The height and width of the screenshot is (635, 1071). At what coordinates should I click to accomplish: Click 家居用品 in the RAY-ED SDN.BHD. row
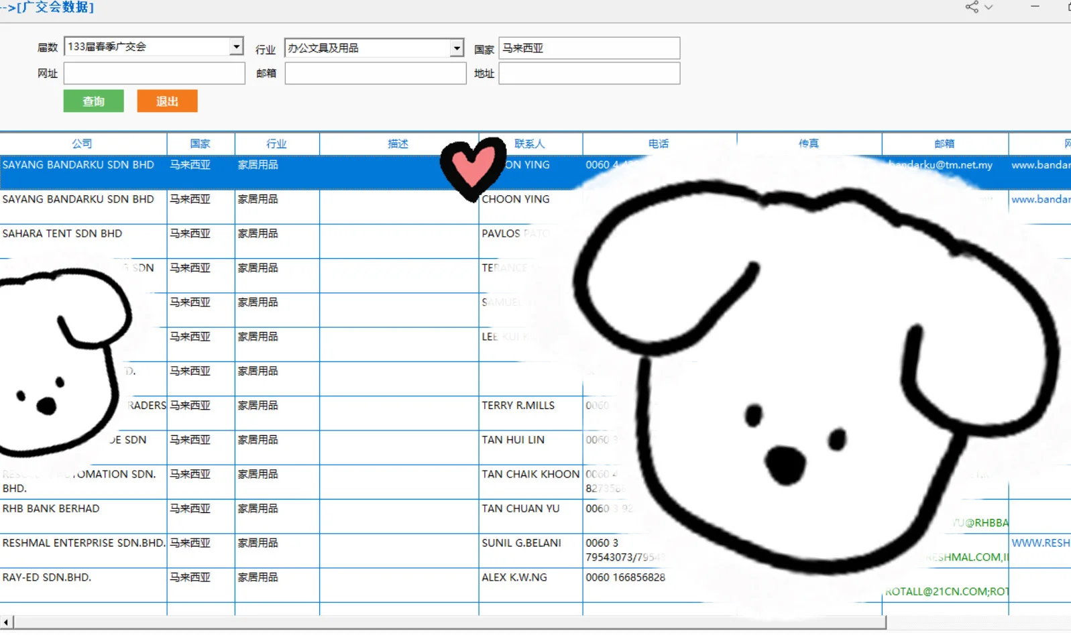click(x=258, y=577)
